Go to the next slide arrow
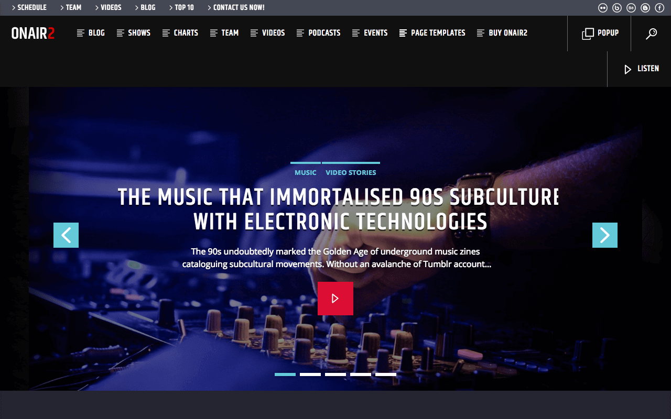Image resolution: width=671 pixels, height=419 pixels. 605,235
